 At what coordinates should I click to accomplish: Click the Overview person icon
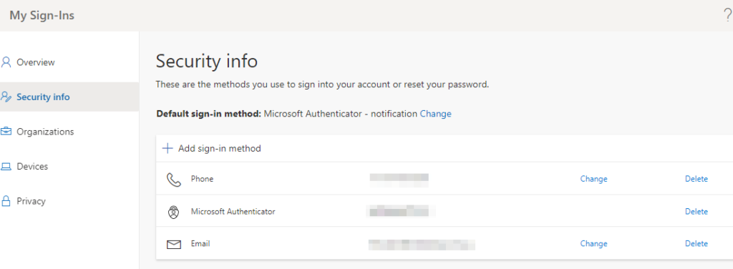(6, 62)
